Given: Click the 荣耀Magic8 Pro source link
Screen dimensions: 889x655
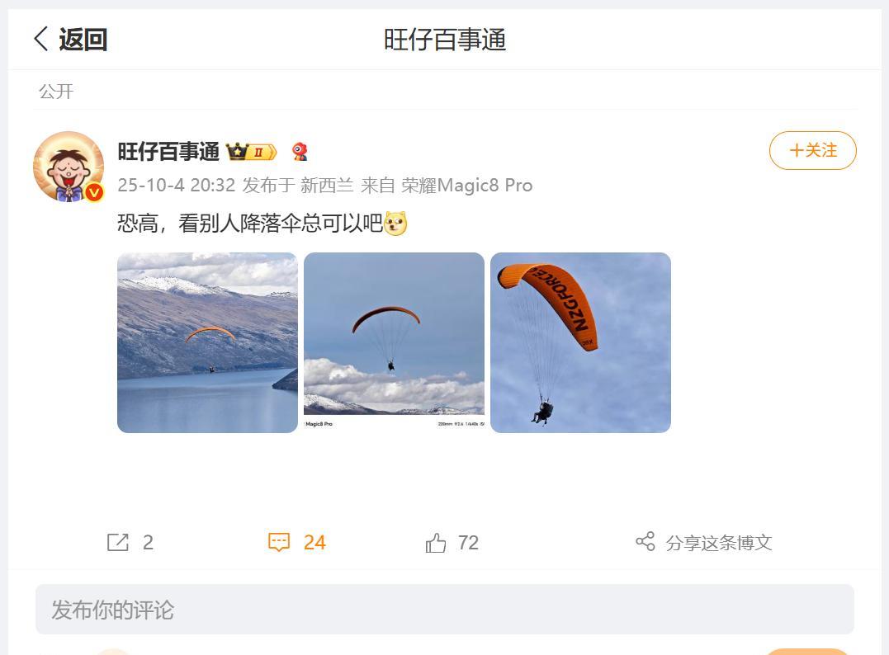Looking at the screenshot, I should coord(467,186).
